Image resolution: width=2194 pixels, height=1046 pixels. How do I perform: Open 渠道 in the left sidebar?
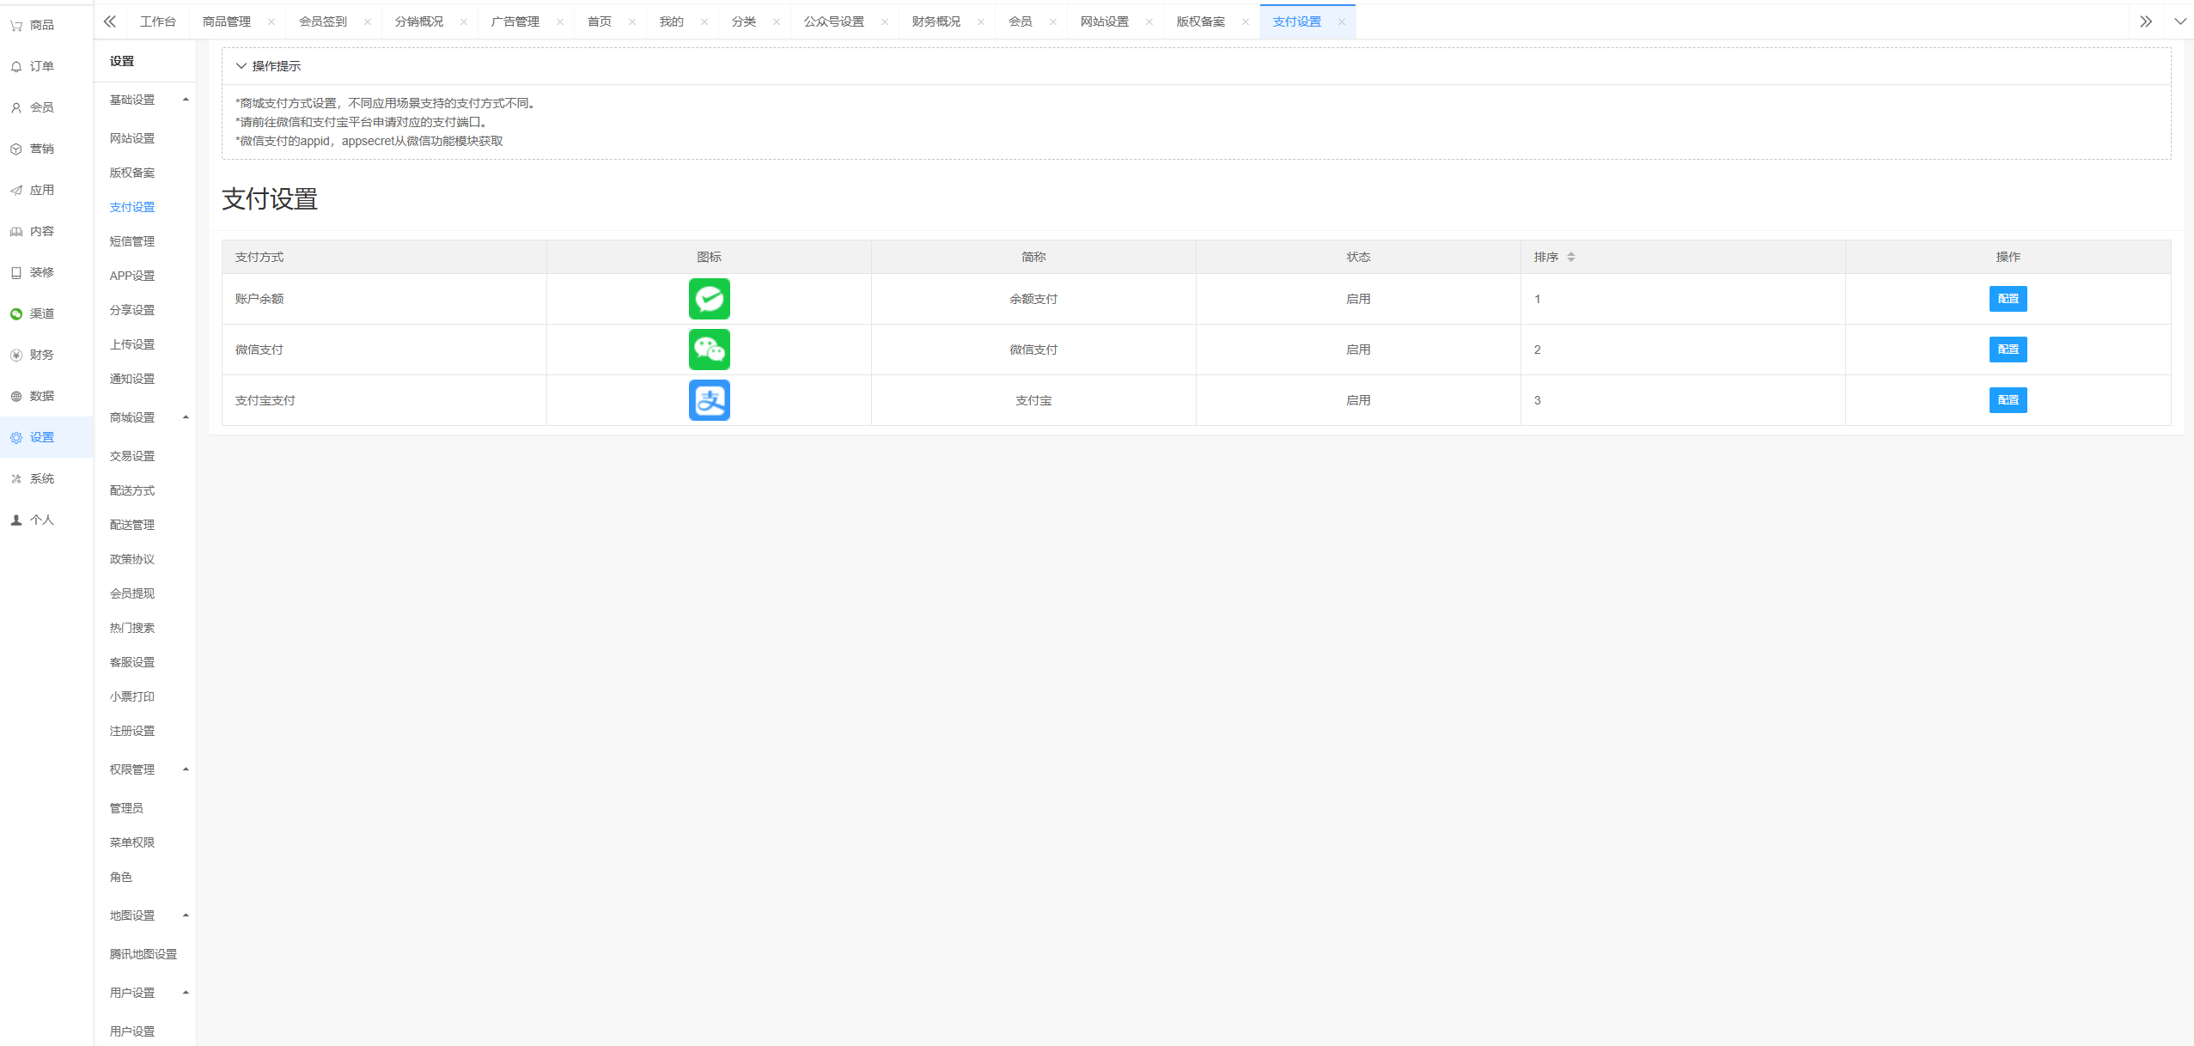(41, 313)
